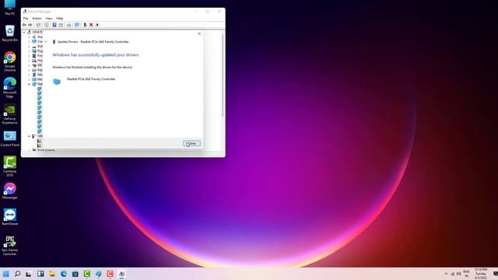
Task: Select the Camtasia 2018 desktop shortcut
Action: [10, 166]
